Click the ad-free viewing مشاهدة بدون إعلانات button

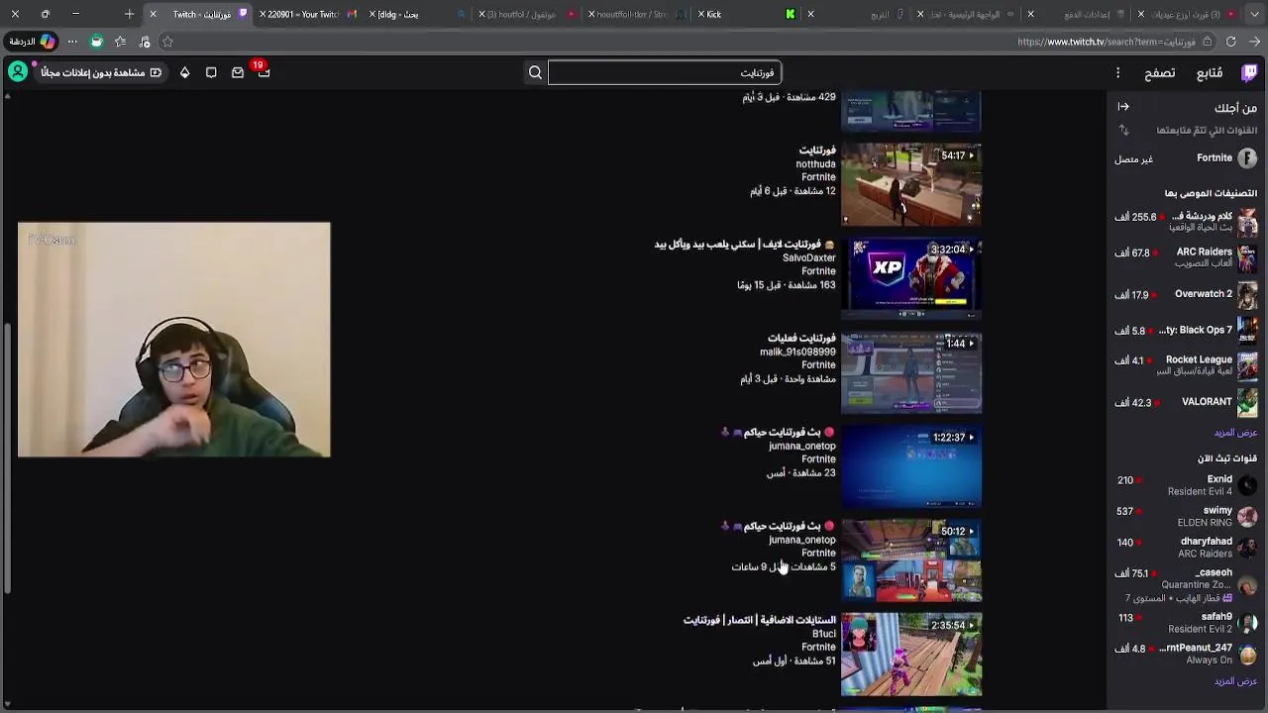(x=100, y=72)
